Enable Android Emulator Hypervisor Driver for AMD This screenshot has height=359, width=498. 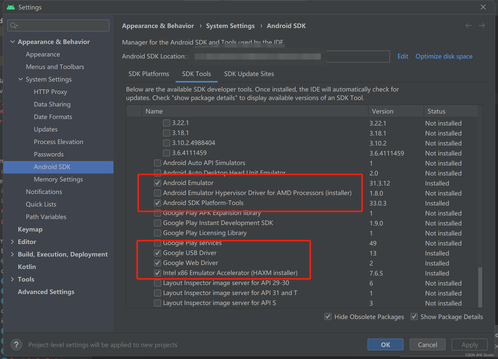[158, 193]
